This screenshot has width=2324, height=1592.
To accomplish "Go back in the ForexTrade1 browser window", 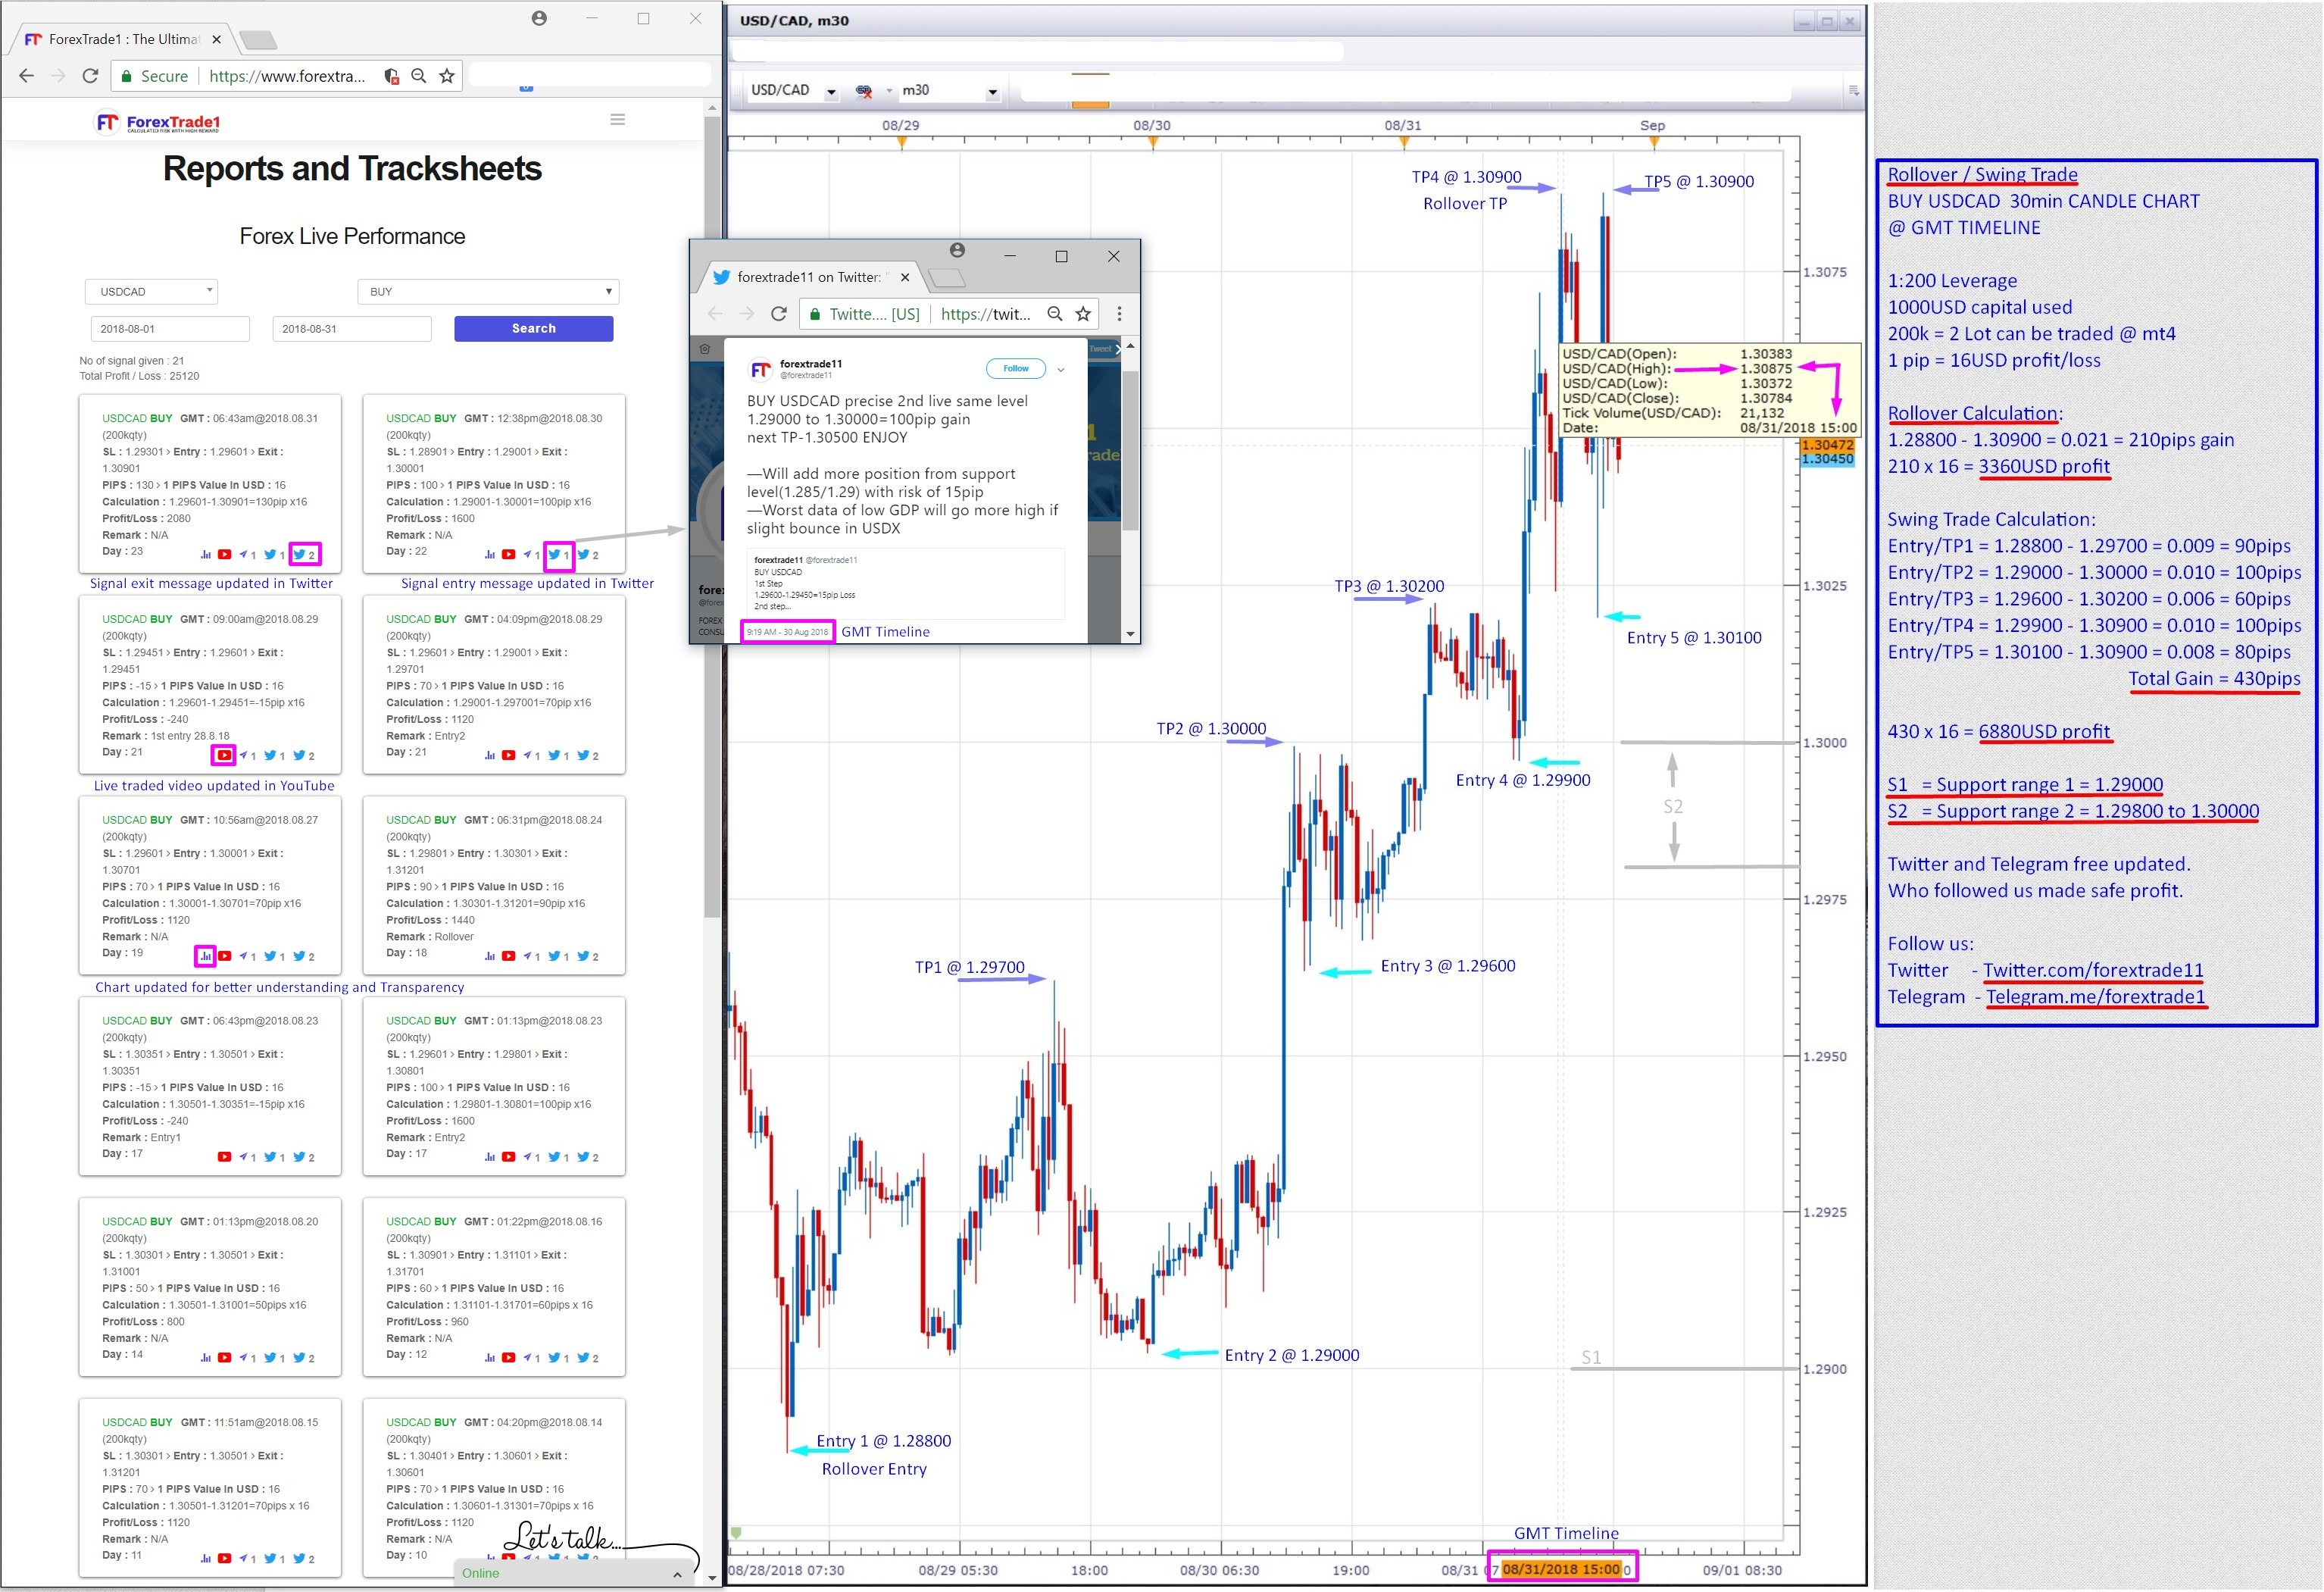I will click(x=27, y=76).
